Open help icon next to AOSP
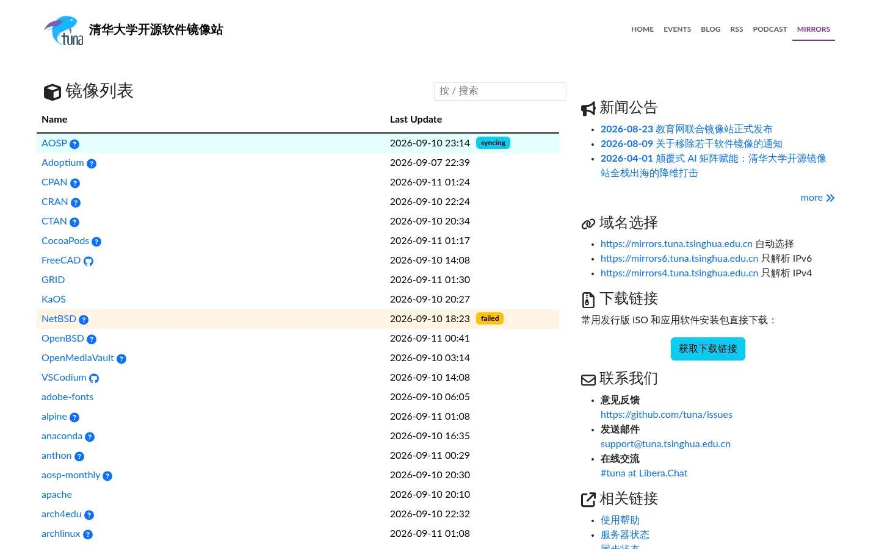 [74, 144]
